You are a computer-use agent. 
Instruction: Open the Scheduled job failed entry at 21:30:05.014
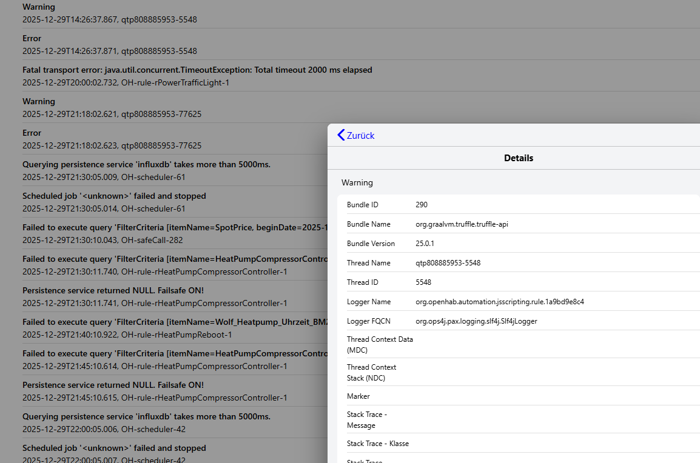[x=114, y=202]
